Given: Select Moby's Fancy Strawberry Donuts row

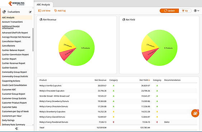Looking at the screenshot, I should 118,101.
